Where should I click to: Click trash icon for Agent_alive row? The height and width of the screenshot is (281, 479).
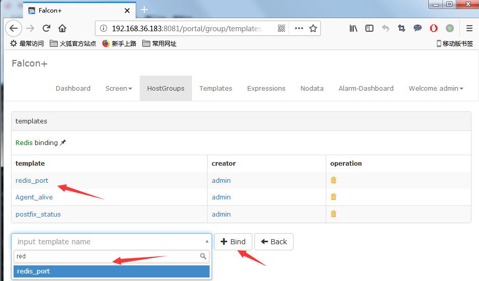[x=333, y=197]
